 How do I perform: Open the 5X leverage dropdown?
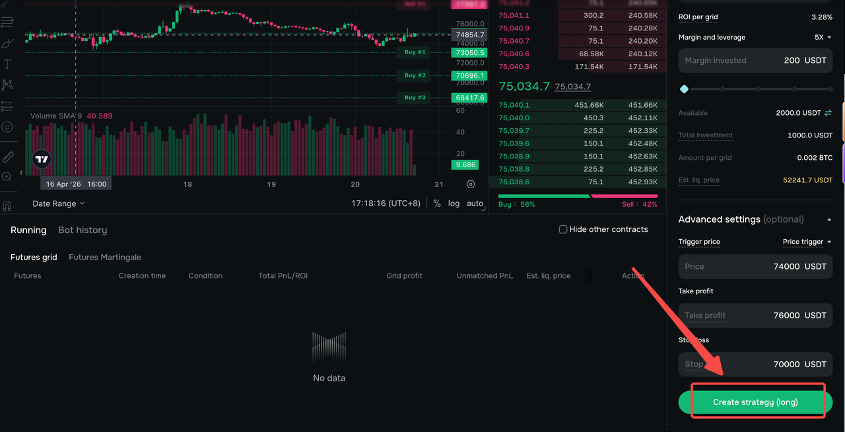(x=823, y=38)
